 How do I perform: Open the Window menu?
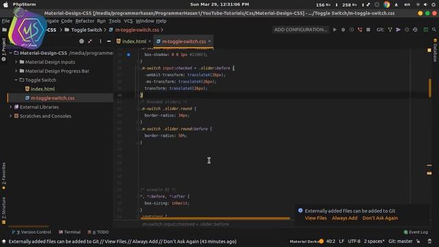click(145, 21)
